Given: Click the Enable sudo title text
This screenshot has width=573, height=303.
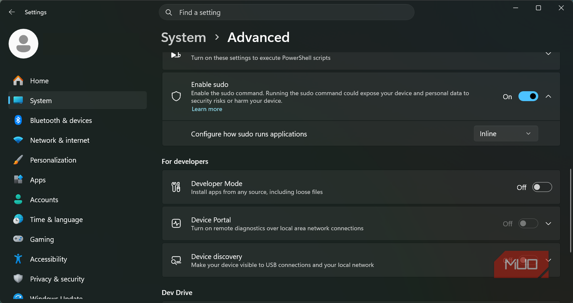Looking at the screenshot, I should tap(210, 84).
